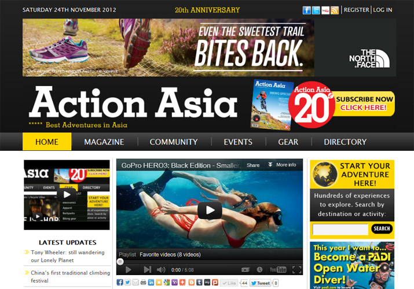Open the YouTube icon in the header
The width and height of the screenshot is (414, 289).
(x=325, y=10)
